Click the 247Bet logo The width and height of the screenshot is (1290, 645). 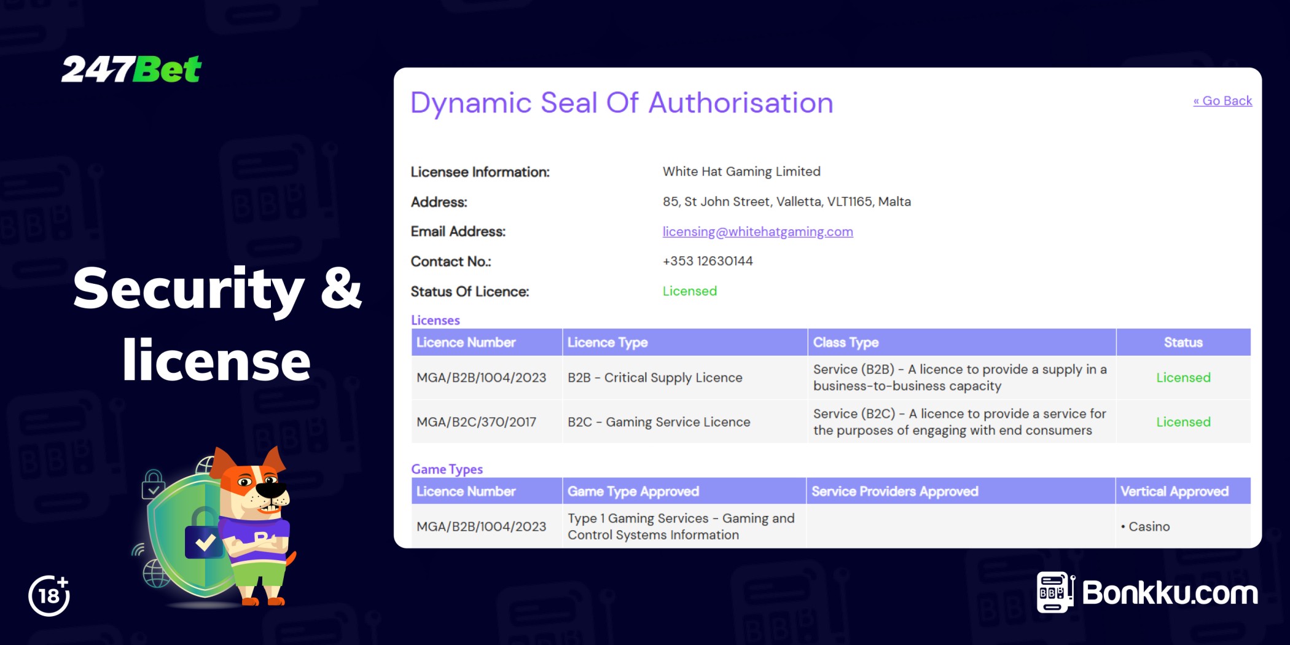pyautogui.click(x=131, y=69)
